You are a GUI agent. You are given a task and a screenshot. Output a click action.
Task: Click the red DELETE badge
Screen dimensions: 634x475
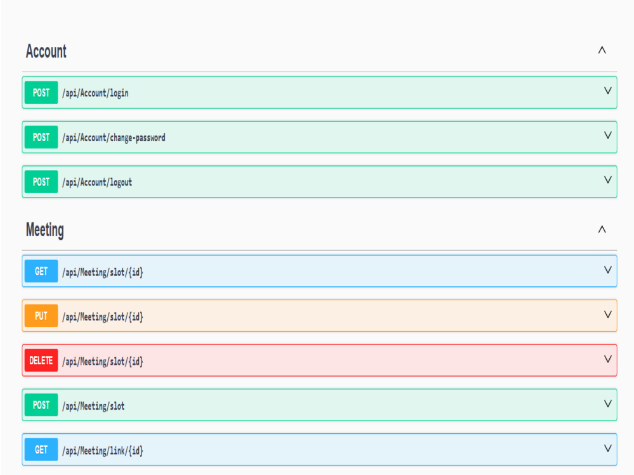41,360
